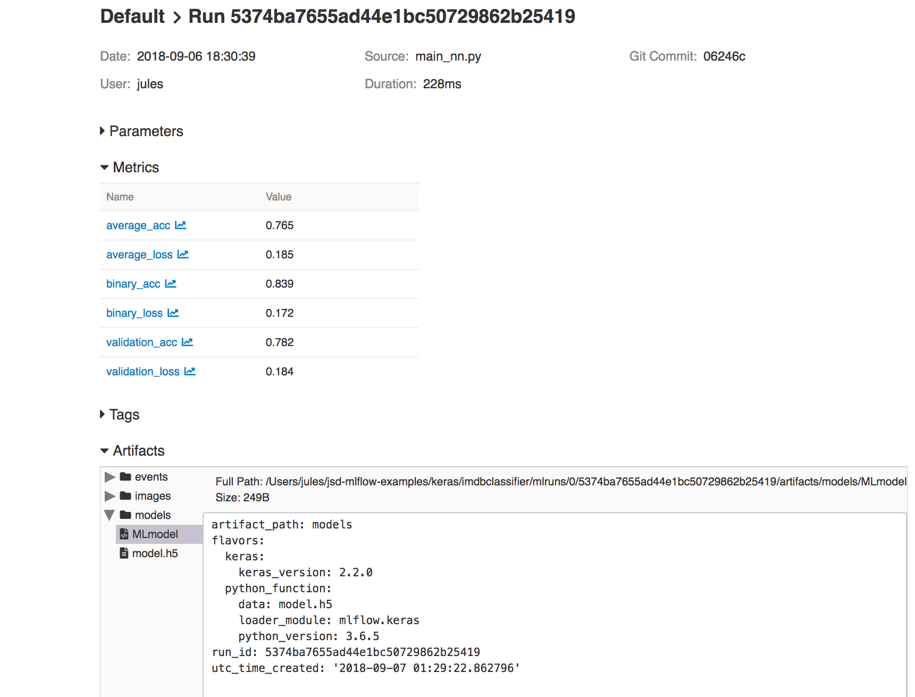Open the binary_loss chart icon

coord(173,313)
